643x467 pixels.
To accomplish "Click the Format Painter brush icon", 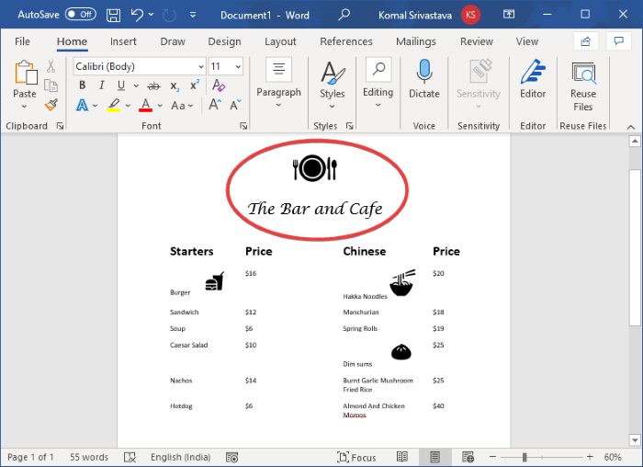I will pyautogui.click(x=51, y=105).
